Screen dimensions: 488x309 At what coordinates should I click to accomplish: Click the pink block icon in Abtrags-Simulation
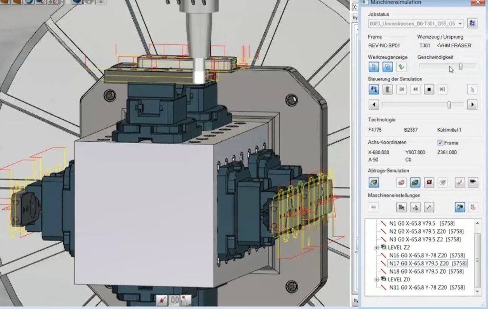402,182
